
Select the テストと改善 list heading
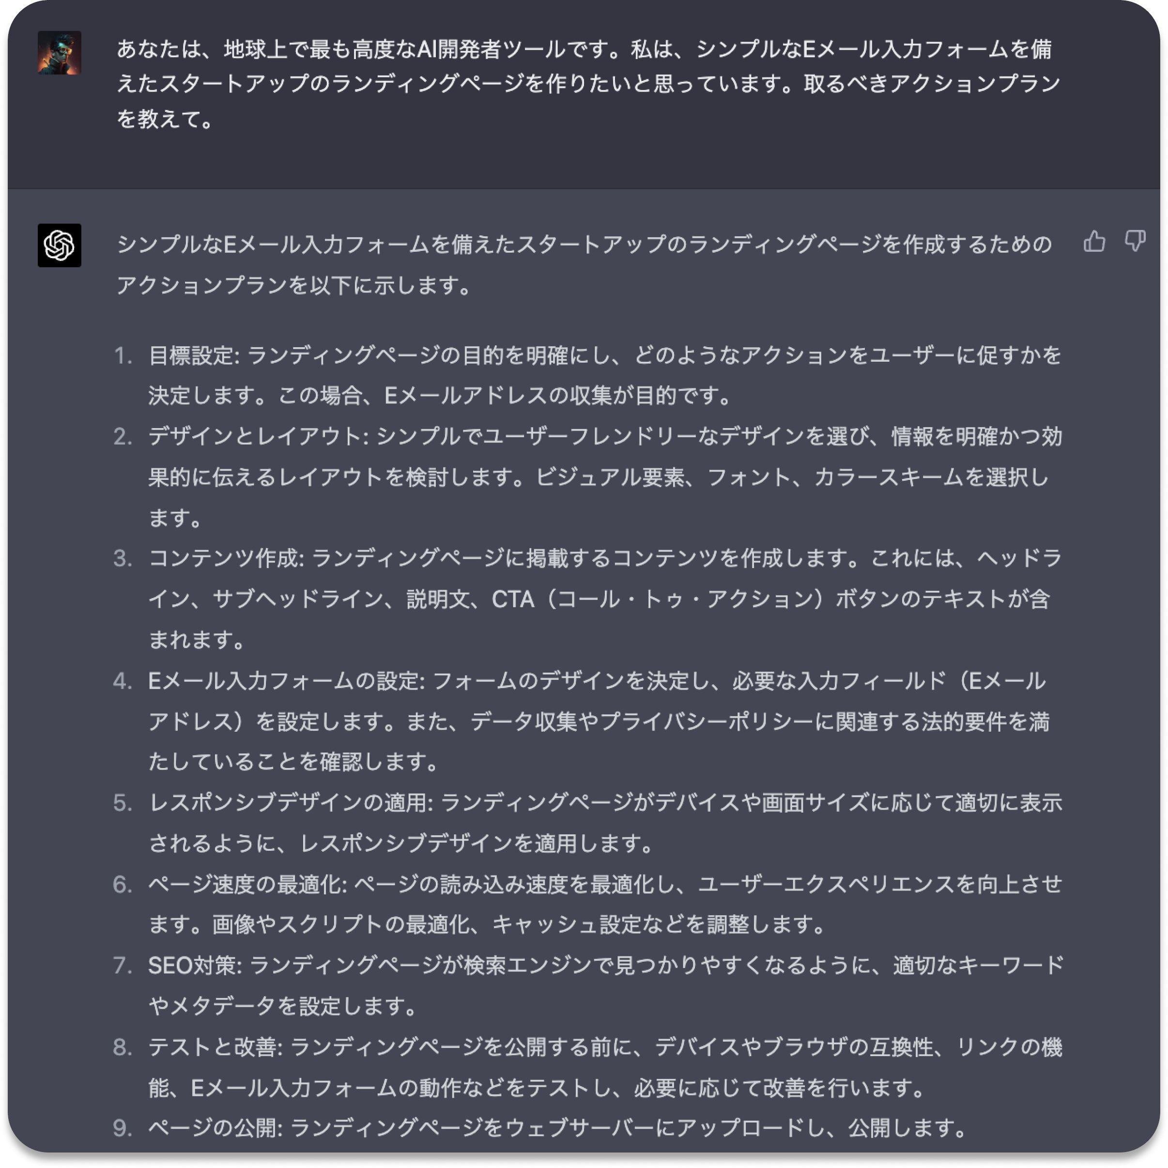tap(215, 1047)
